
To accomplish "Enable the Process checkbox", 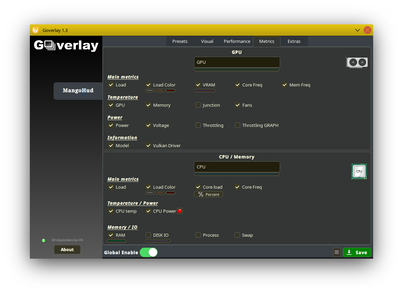I will pyautogui.click(x=198, y=235).
